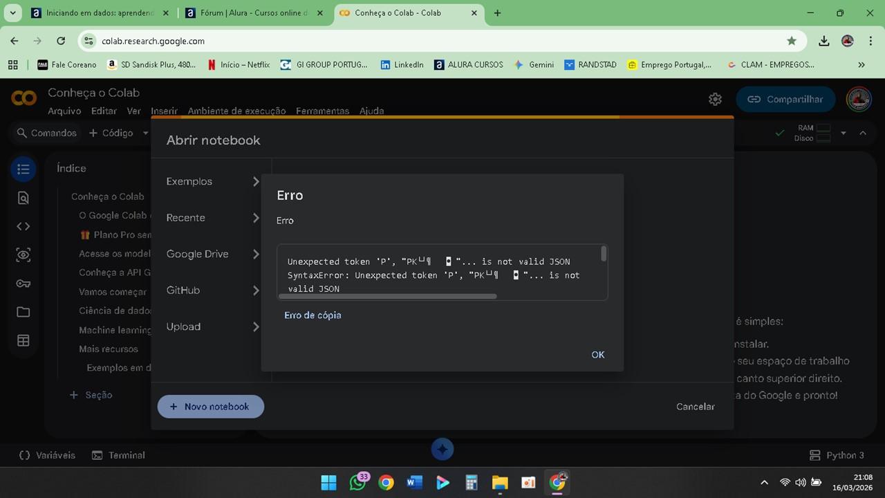Select 'Vamos começar' in Índice
Screen dimensions: 885x498
click(112, 292)
